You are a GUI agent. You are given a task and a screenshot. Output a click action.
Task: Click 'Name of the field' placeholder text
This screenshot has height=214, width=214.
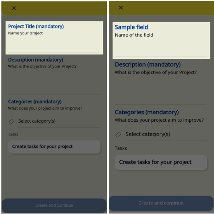point(134,35)
